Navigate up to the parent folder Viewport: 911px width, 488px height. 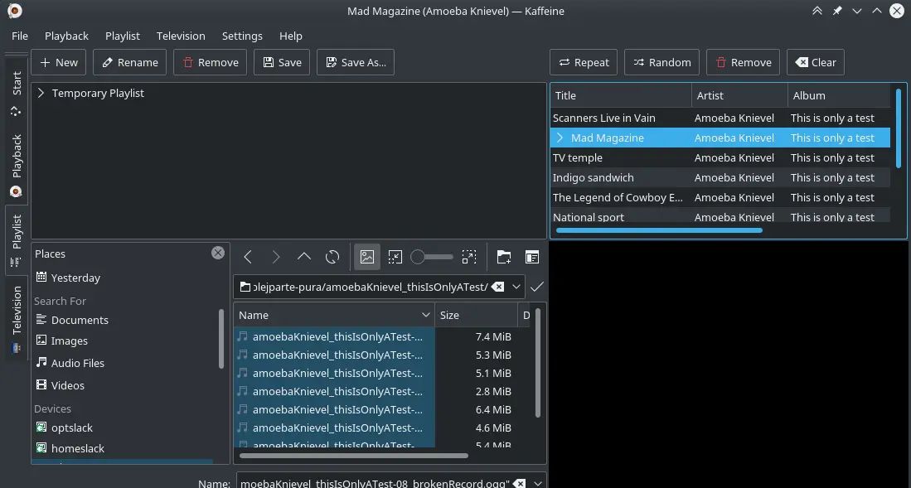pos(304,257)
